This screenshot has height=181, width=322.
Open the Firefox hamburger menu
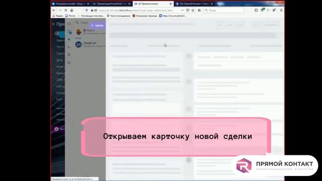tap(281, 10)
